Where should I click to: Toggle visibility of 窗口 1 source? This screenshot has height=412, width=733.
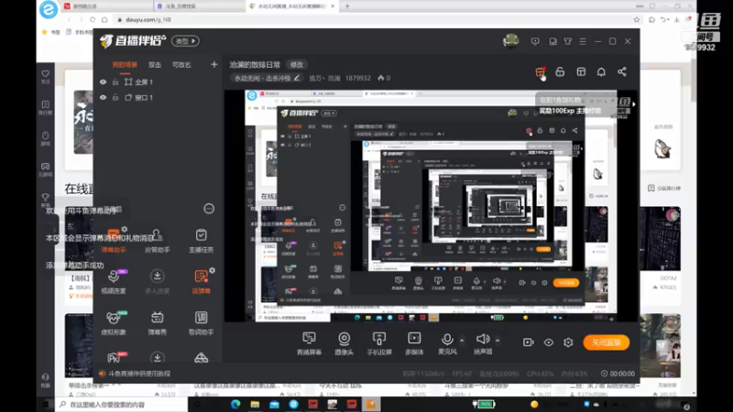(103, 98)
